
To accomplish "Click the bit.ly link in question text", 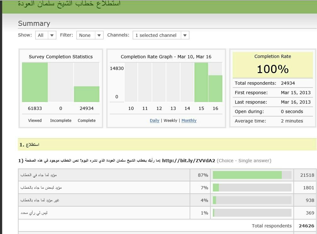I will 188,161.
